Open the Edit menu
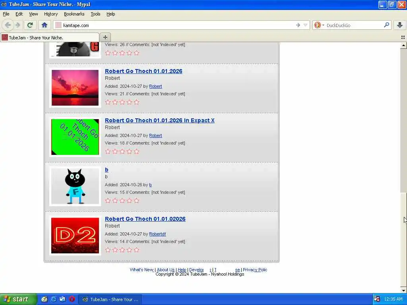This screenshot has height=305, width=407. (19, 14)
